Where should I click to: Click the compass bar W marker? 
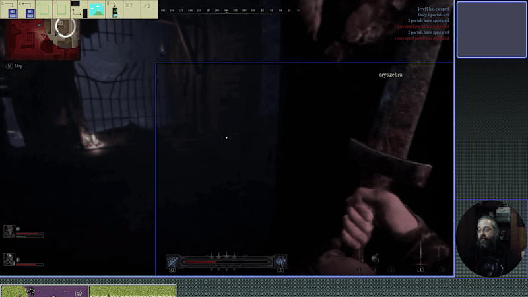tap(208, 11)
